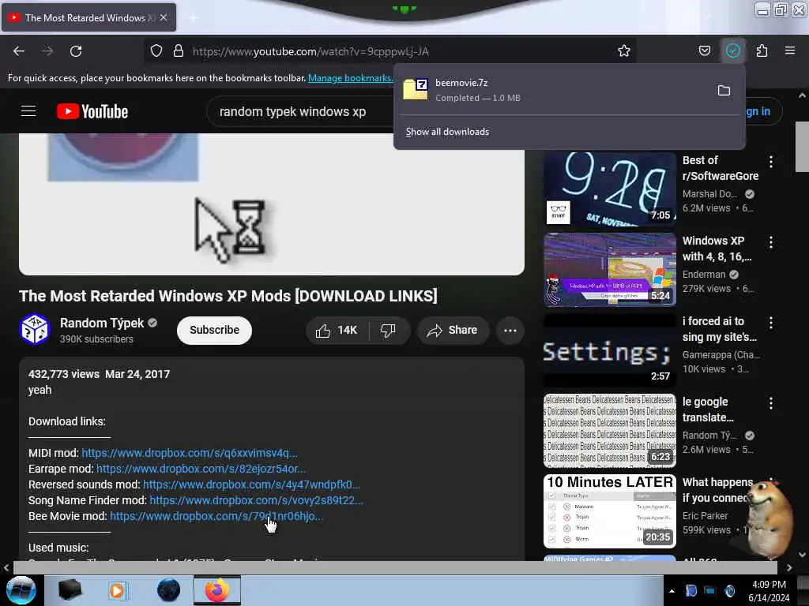Open the 10 Minutes LATER thumbnail
Screen dimensions: 809x606
click(x=609, y=511)
